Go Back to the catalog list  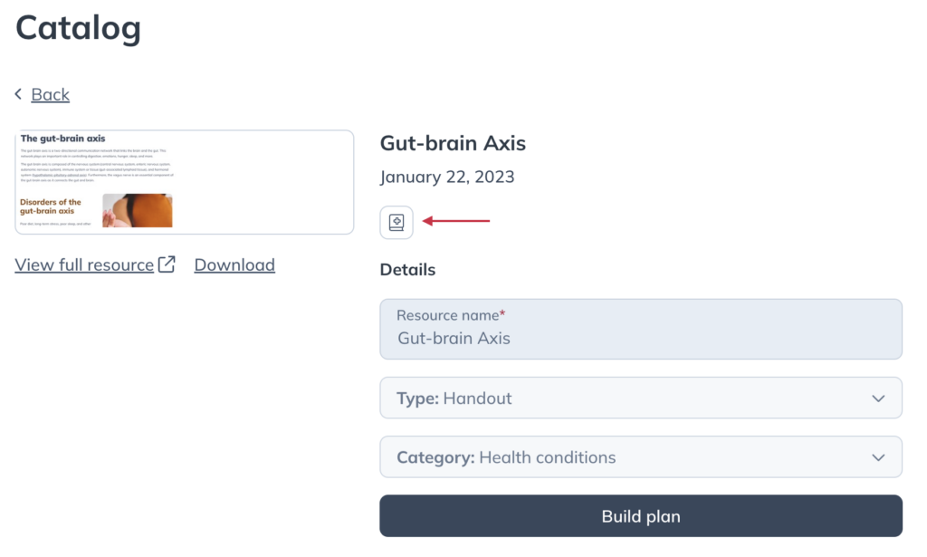[x=51, y=94]
